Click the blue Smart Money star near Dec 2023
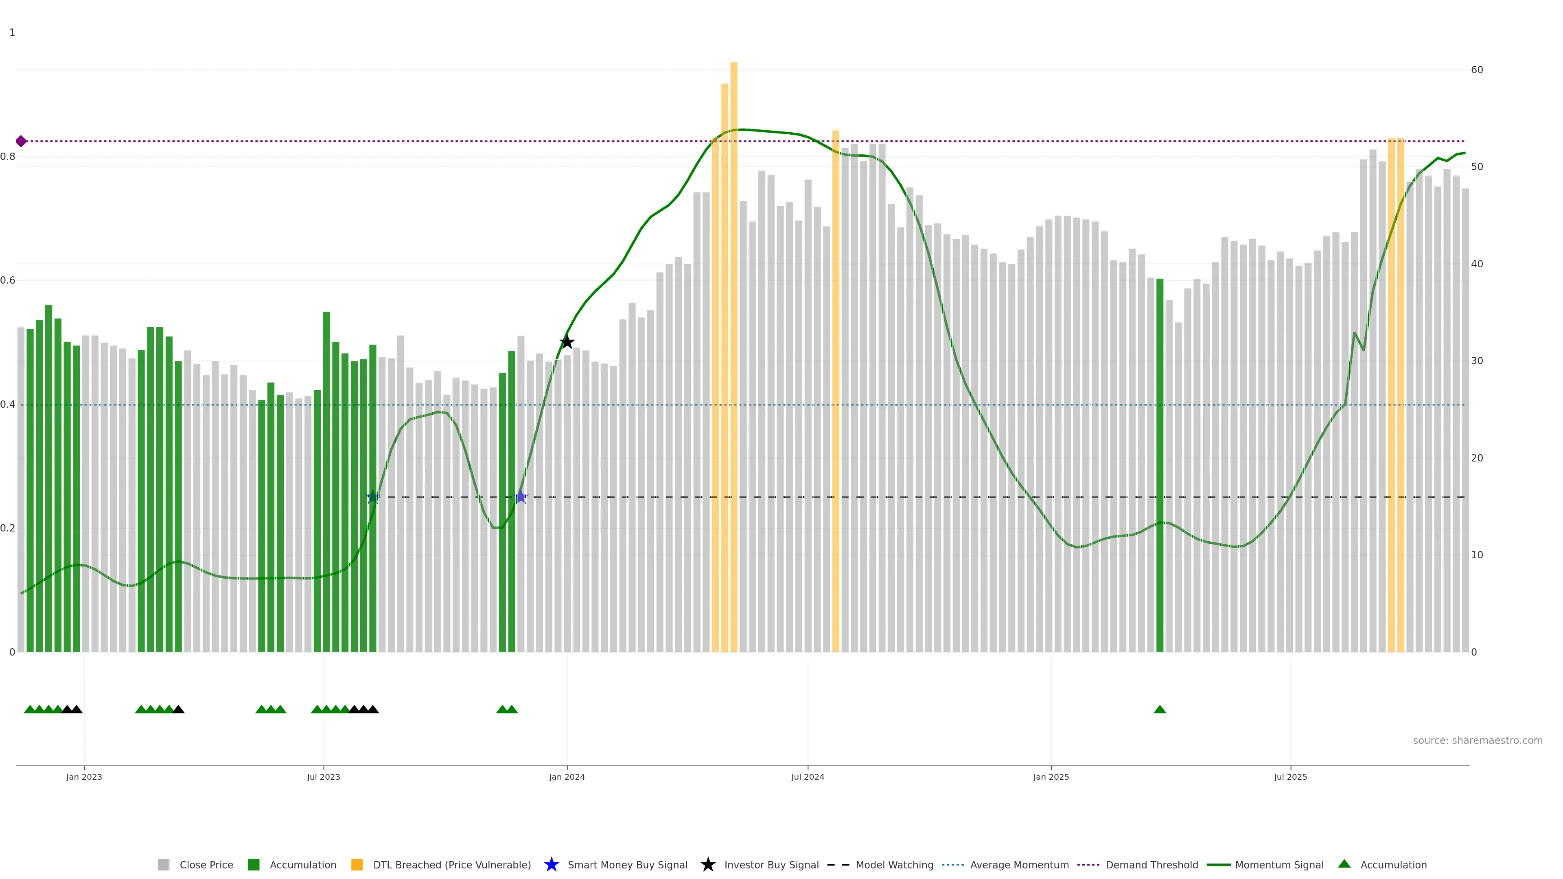The height and width of the screenshot is (879, 1563). (521, 497)
